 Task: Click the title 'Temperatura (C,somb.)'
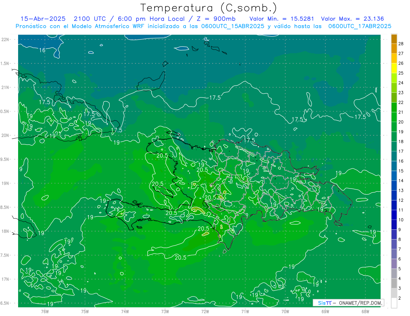click(x=209, y=7)
